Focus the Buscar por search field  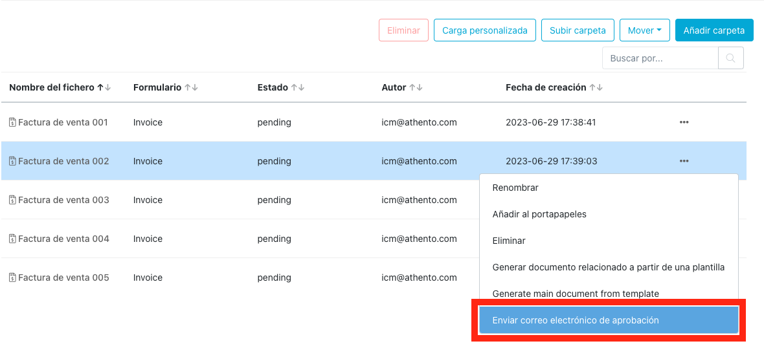[660, 58]
